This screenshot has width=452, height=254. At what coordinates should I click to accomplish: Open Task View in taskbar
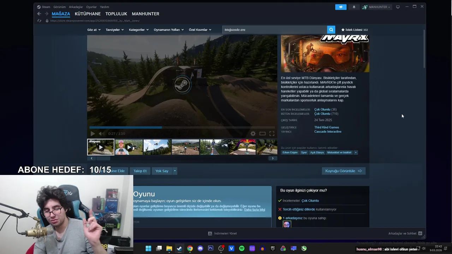(159, 248)
